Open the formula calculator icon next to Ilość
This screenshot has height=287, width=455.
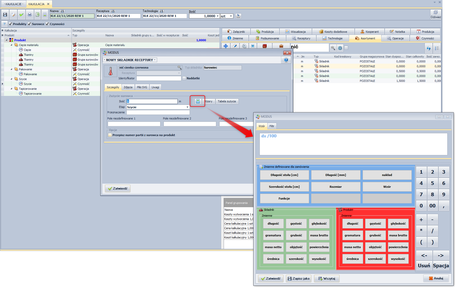click(198, 101)
